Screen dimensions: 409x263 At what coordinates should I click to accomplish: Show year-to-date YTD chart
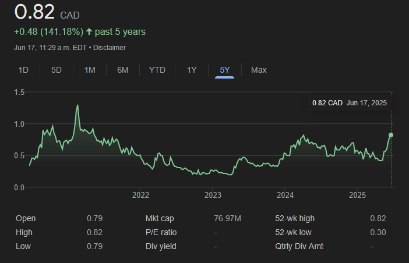(157, 70)
